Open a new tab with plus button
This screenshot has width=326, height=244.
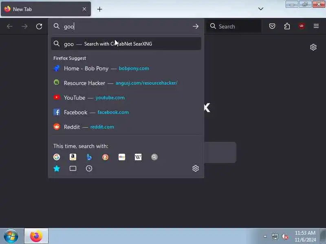[x=99, y=9]
